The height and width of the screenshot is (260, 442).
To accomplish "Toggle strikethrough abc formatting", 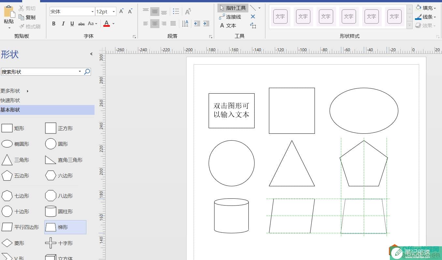I will pos(81,23).
